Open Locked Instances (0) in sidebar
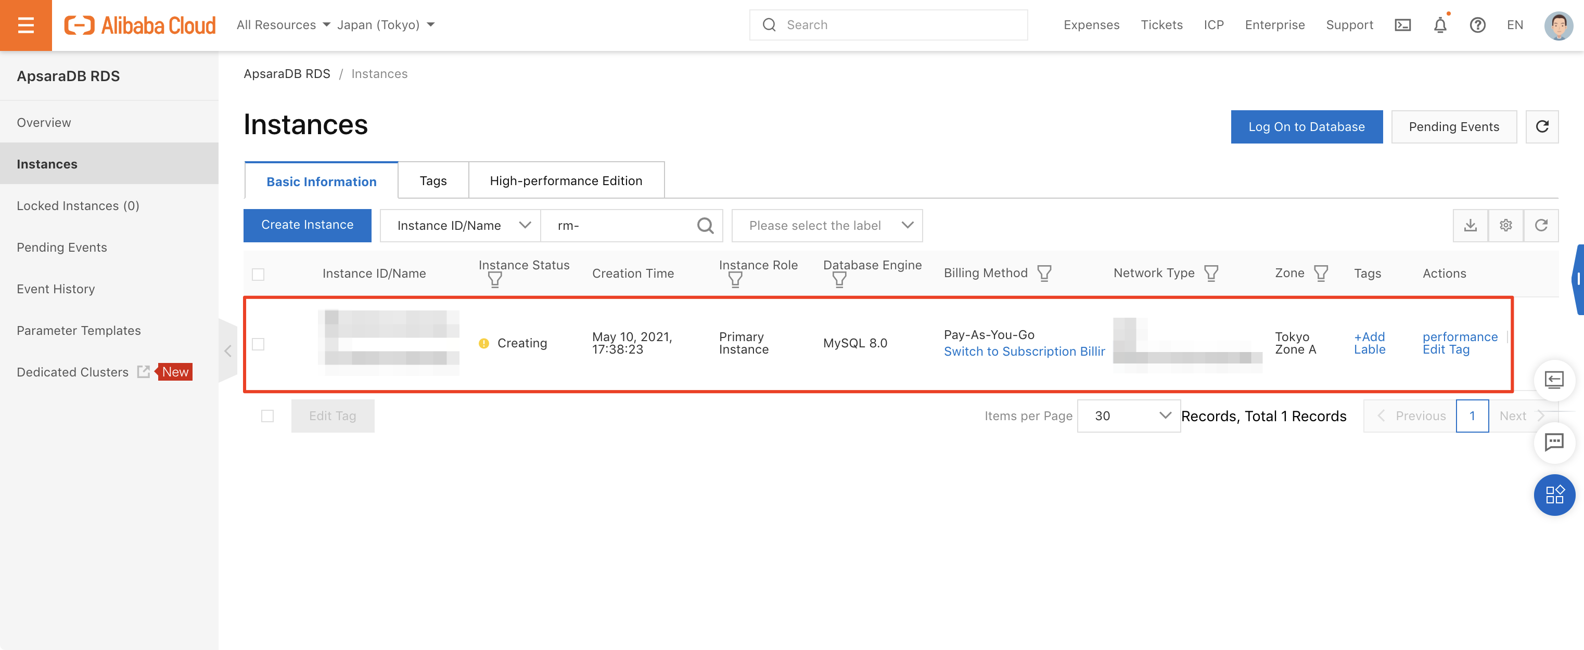Viewport: 1584px width, 650px height. (109, 206)
